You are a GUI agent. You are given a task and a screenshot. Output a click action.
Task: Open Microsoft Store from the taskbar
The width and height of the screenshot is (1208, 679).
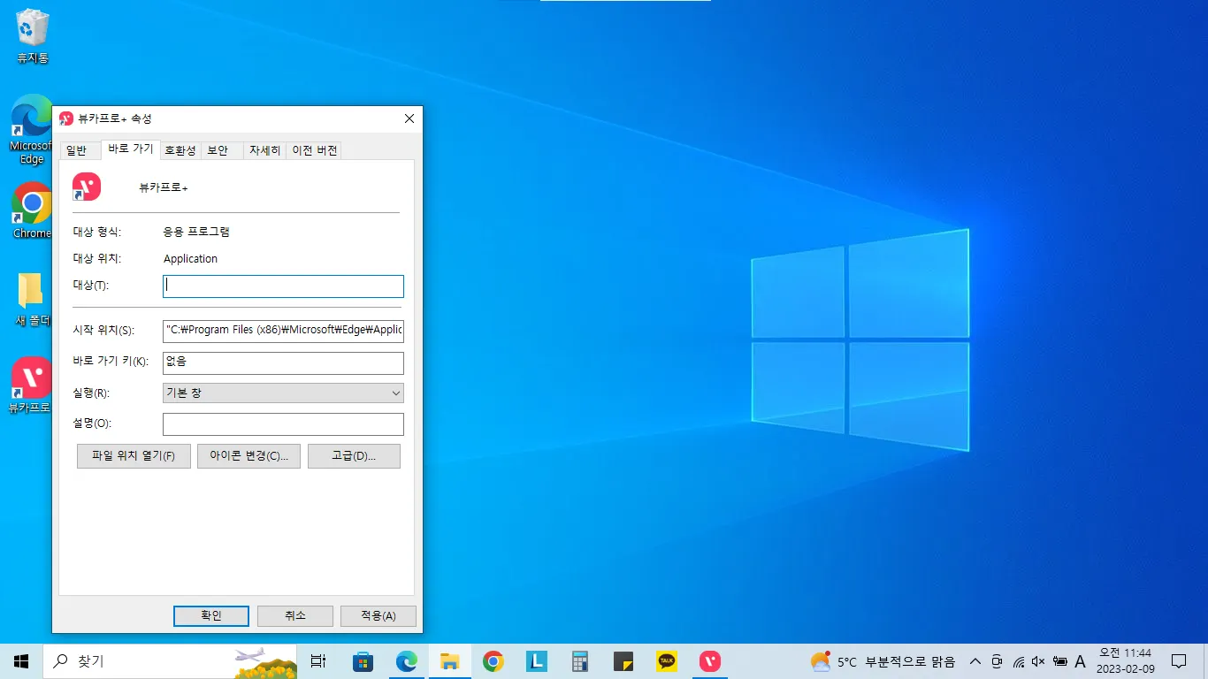click(x=363, y=661)
